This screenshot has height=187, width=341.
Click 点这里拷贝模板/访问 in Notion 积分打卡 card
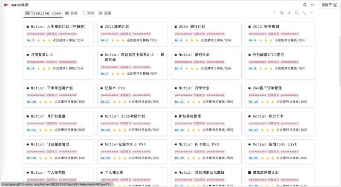pos(292,130)
